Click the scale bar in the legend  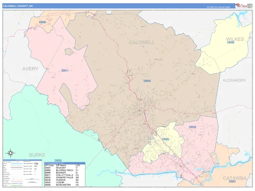[x=32, y=179]
